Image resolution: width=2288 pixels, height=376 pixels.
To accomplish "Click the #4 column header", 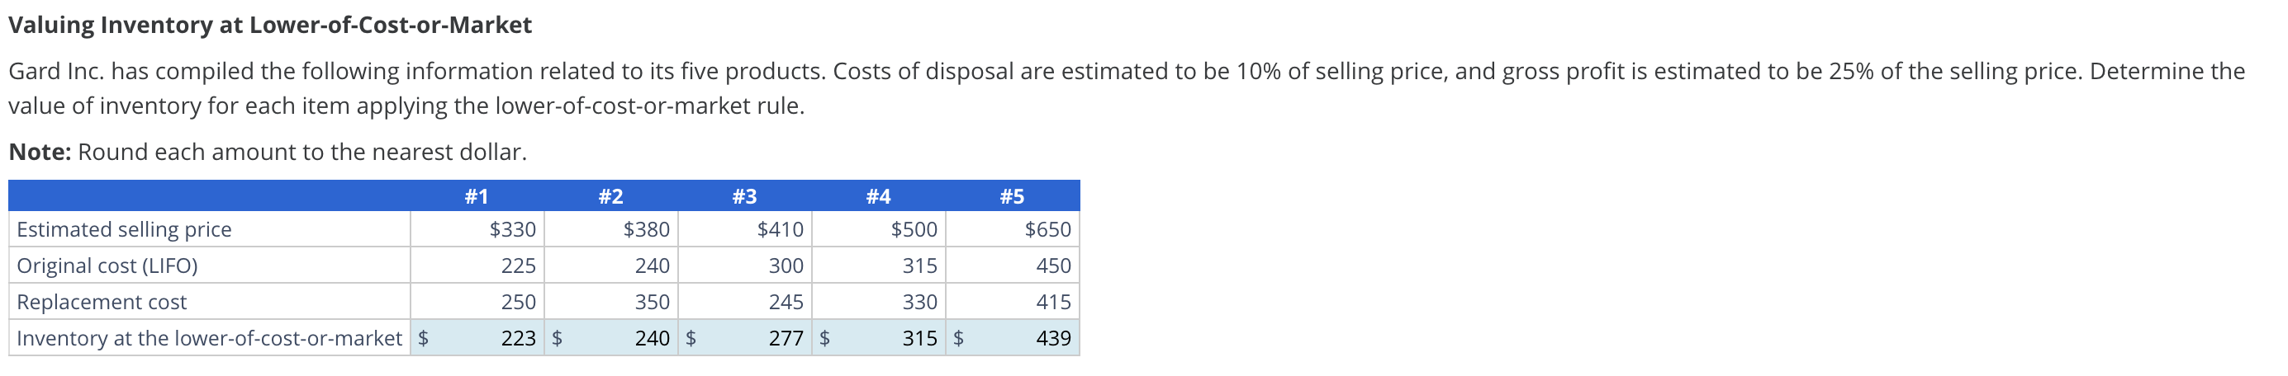I will coord(878,196).
